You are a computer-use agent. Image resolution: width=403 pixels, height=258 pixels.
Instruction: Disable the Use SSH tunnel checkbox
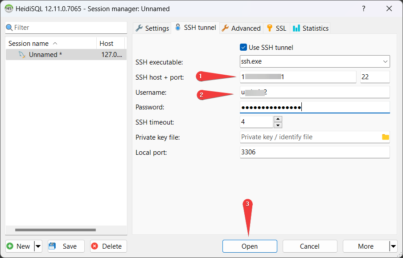coord(243,48)
